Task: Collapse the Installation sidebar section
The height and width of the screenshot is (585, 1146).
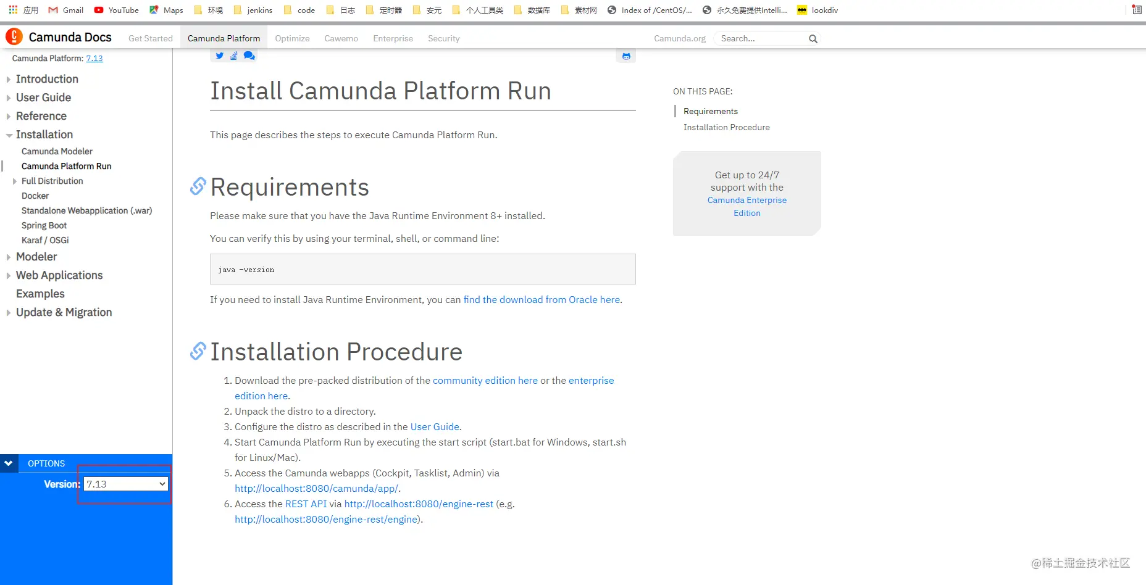Action: click(x=9, y=135)
